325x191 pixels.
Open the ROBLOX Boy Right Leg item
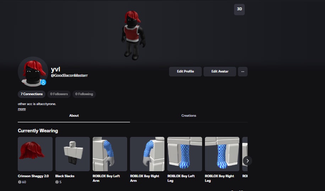222,154
